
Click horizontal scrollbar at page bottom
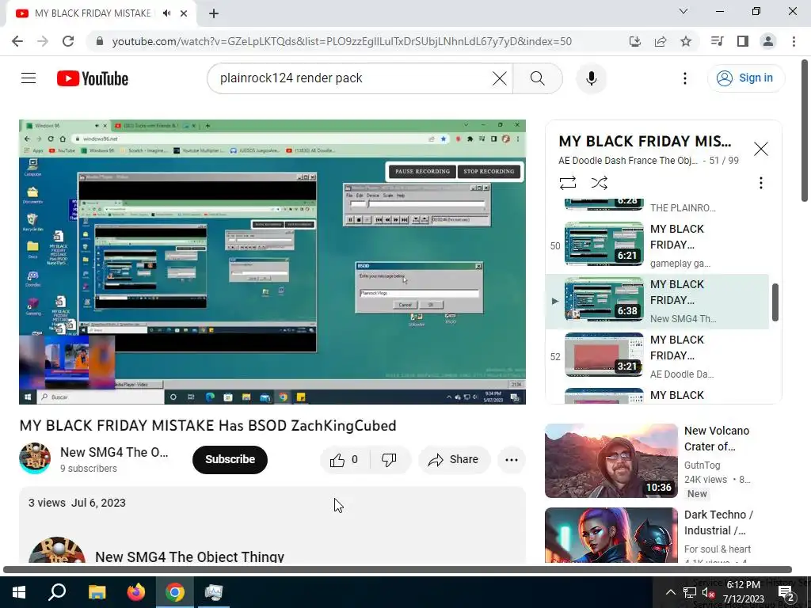[398, 569]
